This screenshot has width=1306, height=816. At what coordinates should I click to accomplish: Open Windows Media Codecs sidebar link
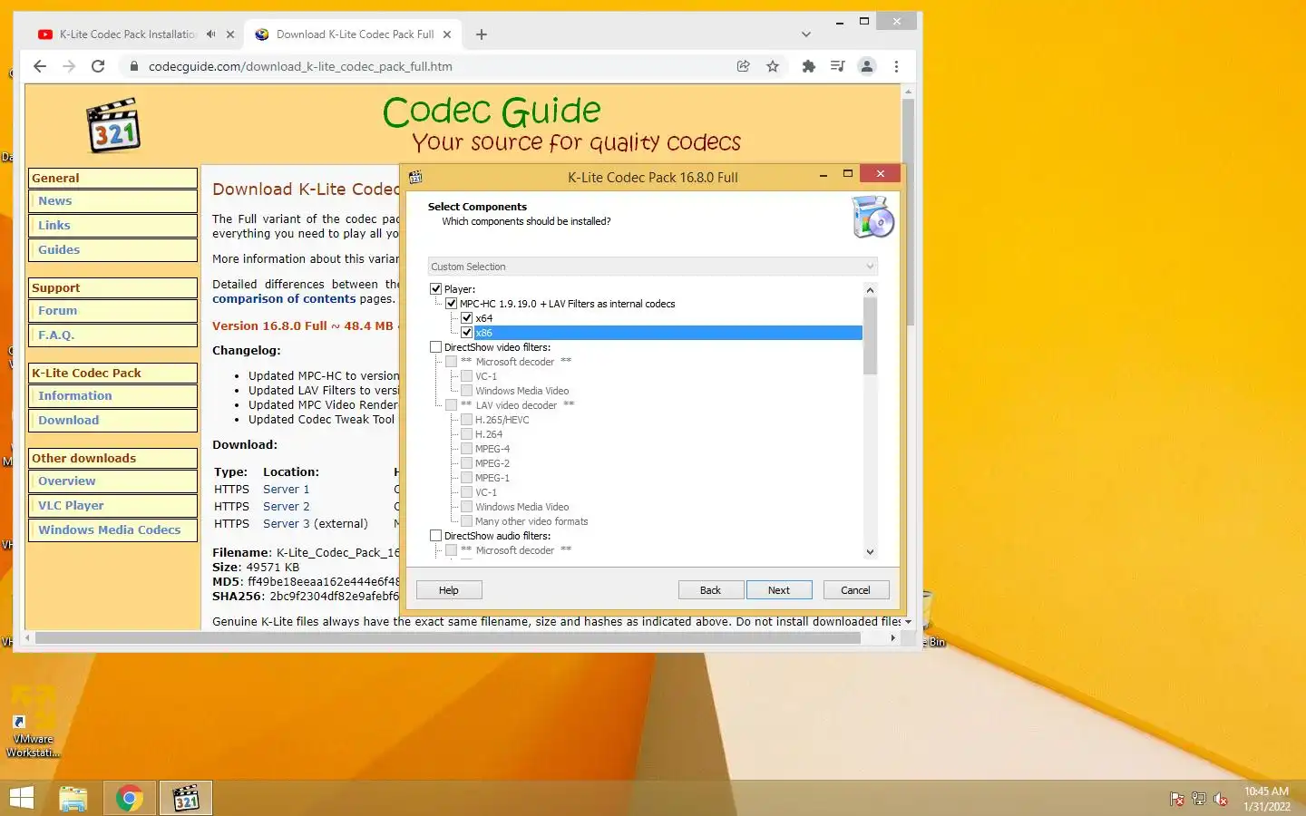coord(110,530)
